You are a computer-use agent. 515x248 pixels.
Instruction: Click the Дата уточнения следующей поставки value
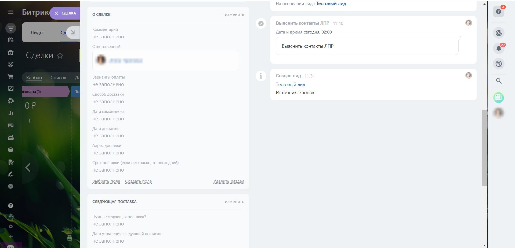click(x=108, y=241)
